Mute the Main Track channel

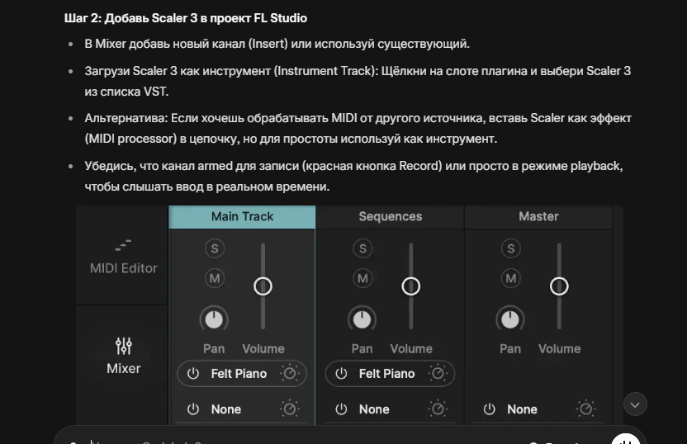coord(215,278)
